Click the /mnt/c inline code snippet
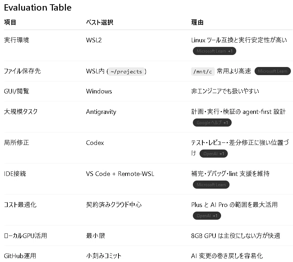 [203, 72]
